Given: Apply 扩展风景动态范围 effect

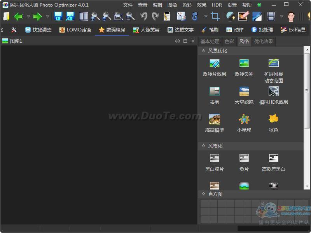Looking at the screenshot, I should coord(274,71).
